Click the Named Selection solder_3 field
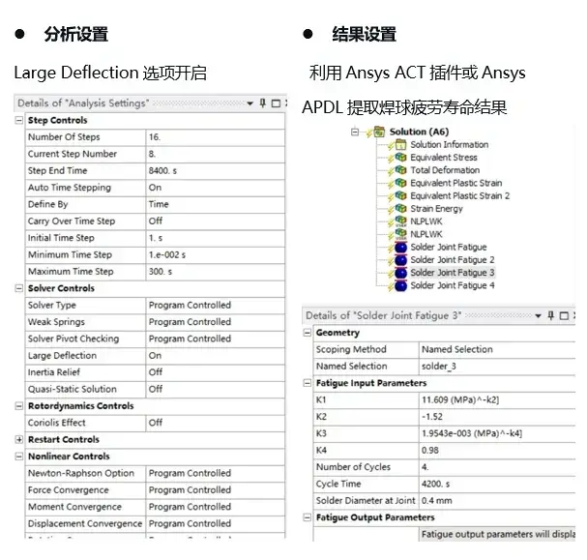587x560 pixels. (497, 367)
